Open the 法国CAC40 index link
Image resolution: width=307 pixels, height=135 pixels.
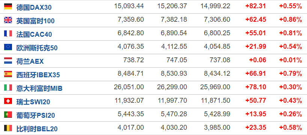[34, 34]
